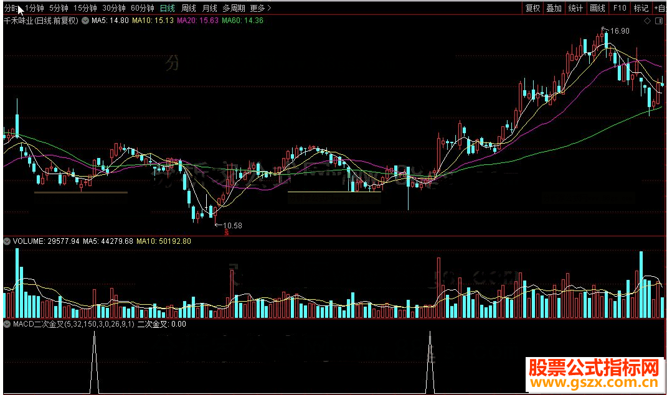Click the 16.90 high price marker

click(x=620, y=31)
